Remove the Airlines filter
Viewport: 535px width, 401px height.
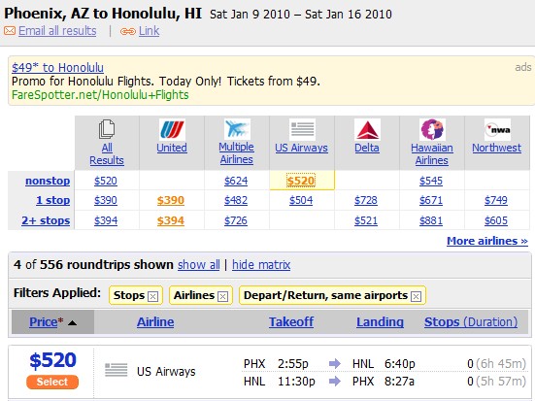pos(222,296)
